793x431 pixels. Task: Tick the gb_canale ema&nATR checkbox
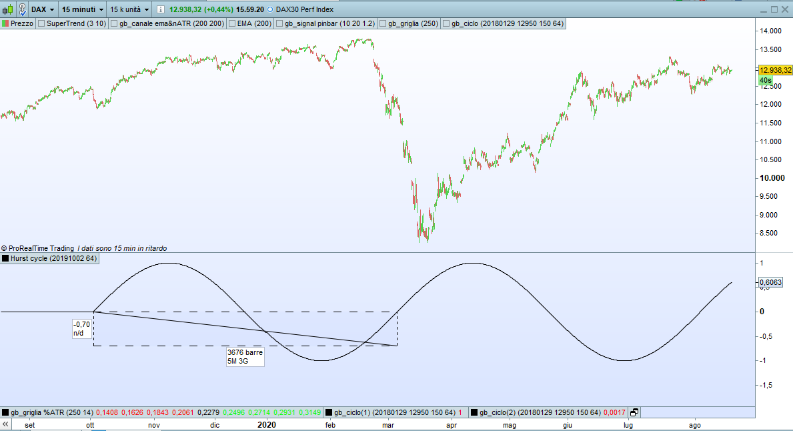coord(114,24)
